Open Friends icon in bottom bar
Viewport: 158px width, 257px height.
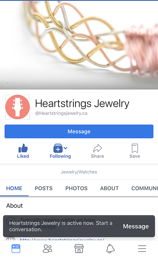48,248
